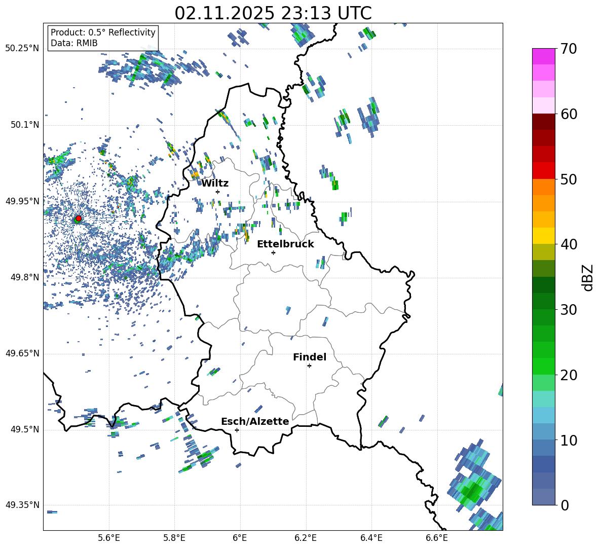The image size is (600, 548).
Task: Click the colorbar tick label 70
Action: (569, 49)
